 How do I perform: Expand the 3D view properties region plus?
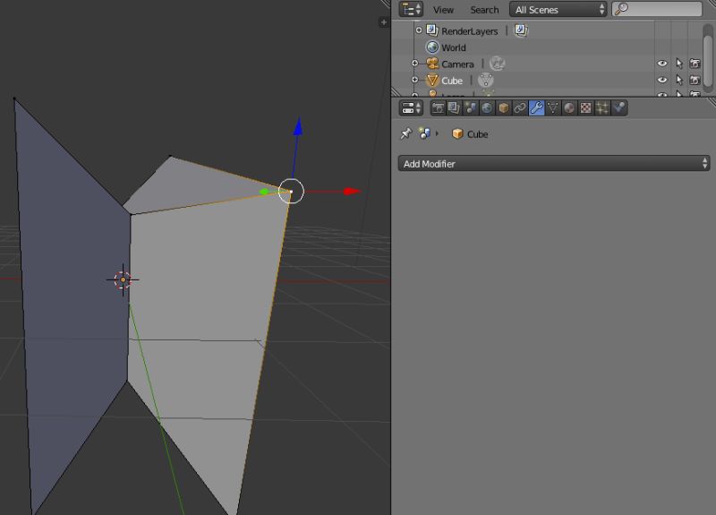pos(384,21)
